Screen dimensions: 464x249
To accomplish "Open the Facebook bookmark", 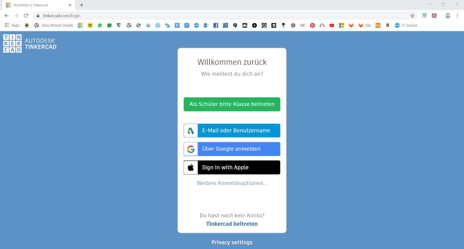I will [216, 25].
